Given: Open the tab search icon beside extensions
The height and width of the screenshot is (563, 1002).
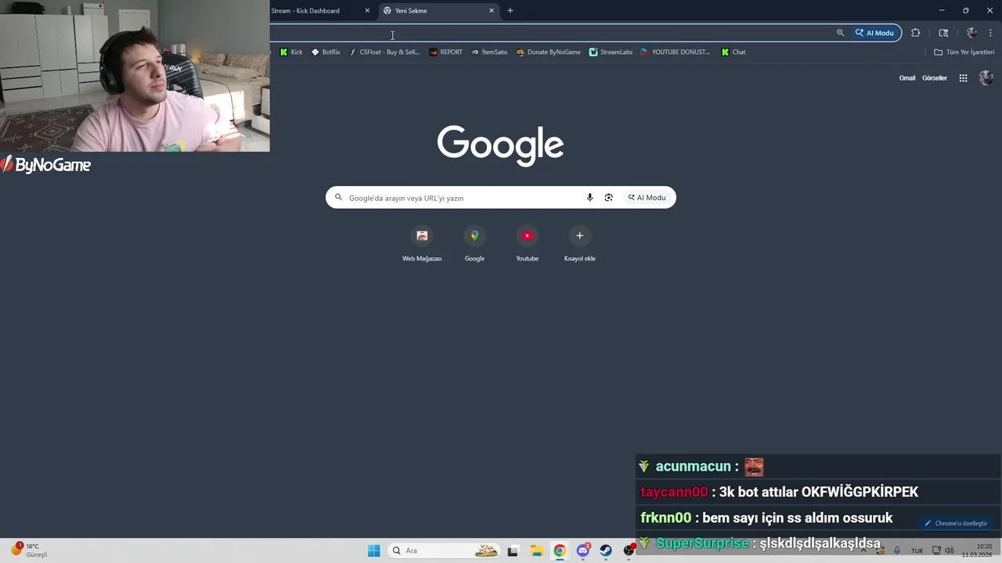Looking at the screenshot, I should click(x=943, y=33).
